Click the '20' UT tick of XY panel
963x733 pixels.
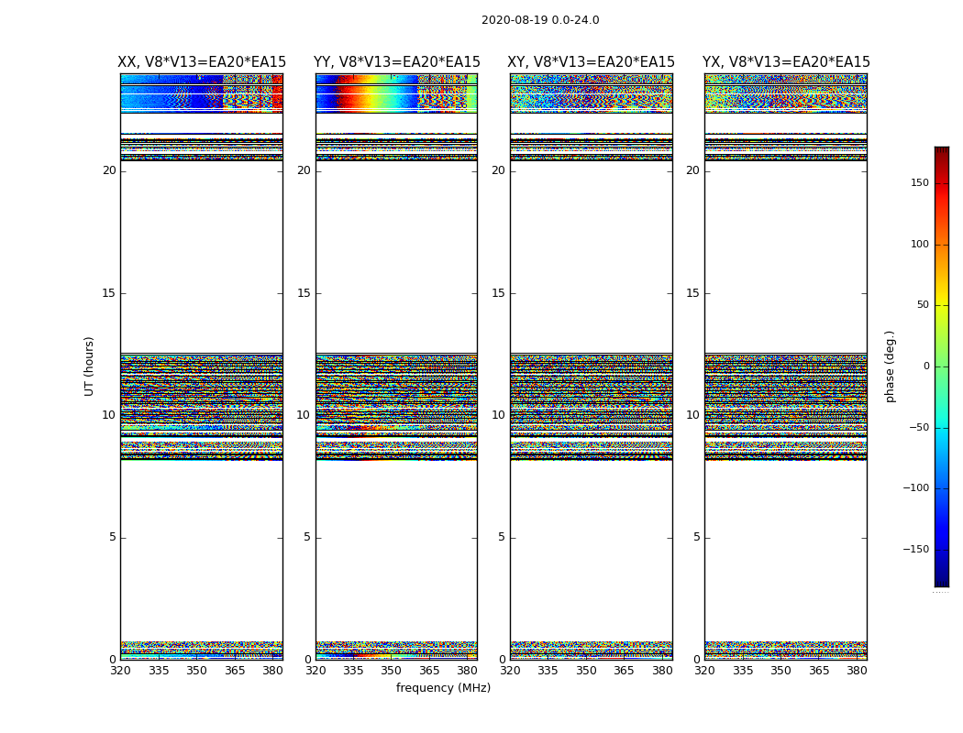pos(499,170)
